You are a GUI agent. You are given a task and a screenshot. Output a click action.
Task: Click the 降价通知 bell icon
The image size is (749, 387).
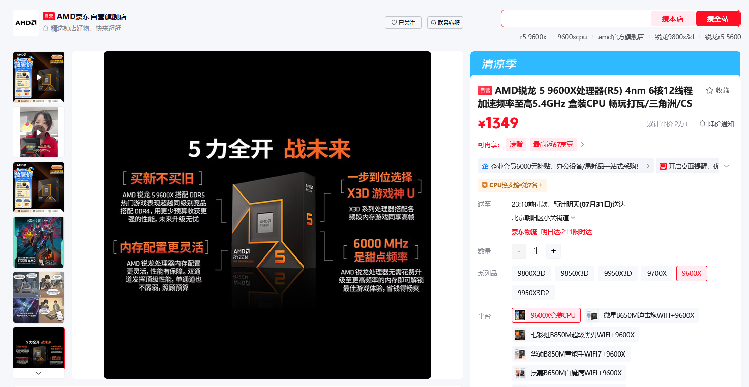tap(702, 124)
